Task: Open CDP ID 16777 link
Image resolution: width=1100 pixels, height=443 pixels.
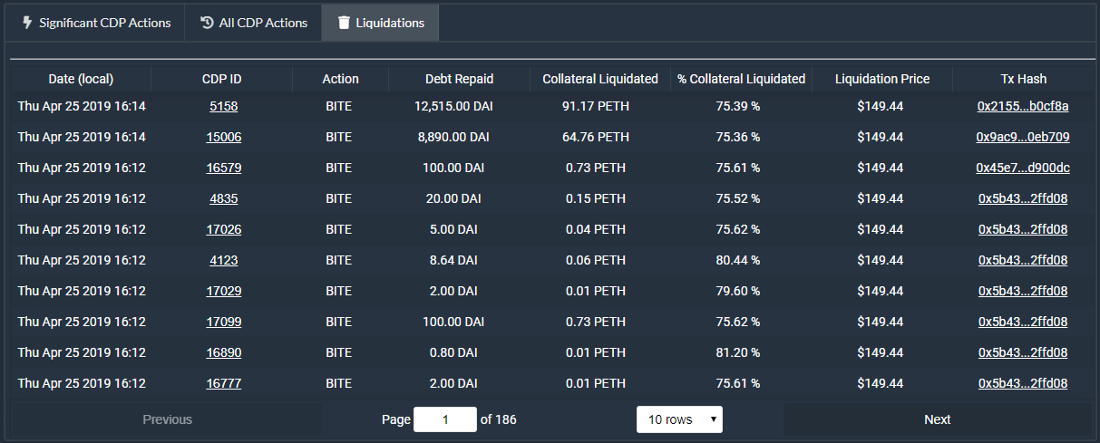Action: [223, 383]
